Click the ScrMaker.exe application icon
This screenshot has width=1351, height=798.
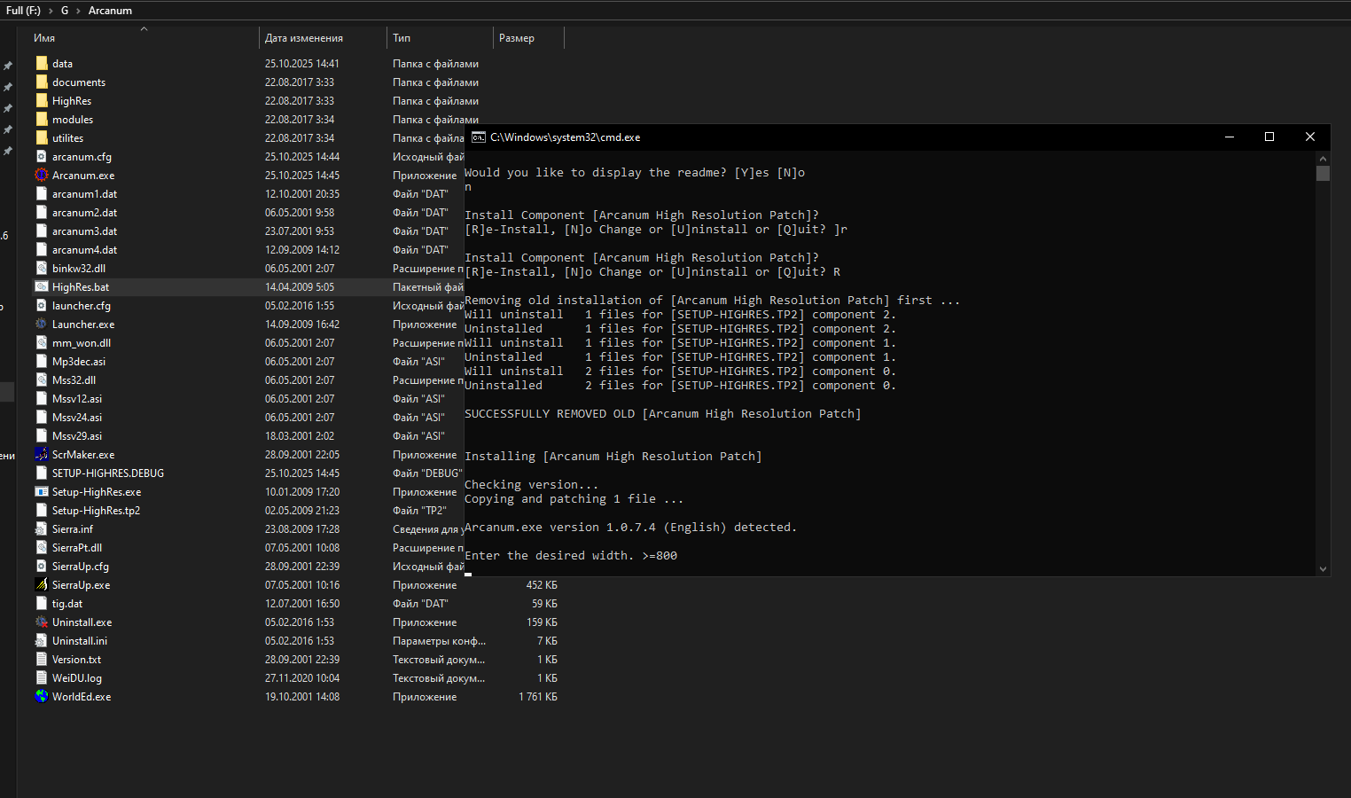(42, 455)
